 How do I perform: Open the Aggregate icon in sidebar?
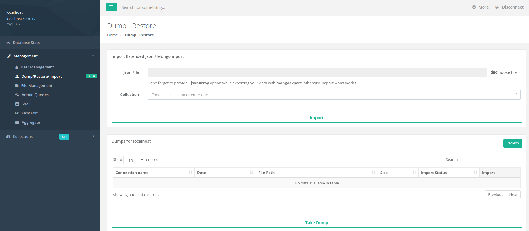coord(17,122)
